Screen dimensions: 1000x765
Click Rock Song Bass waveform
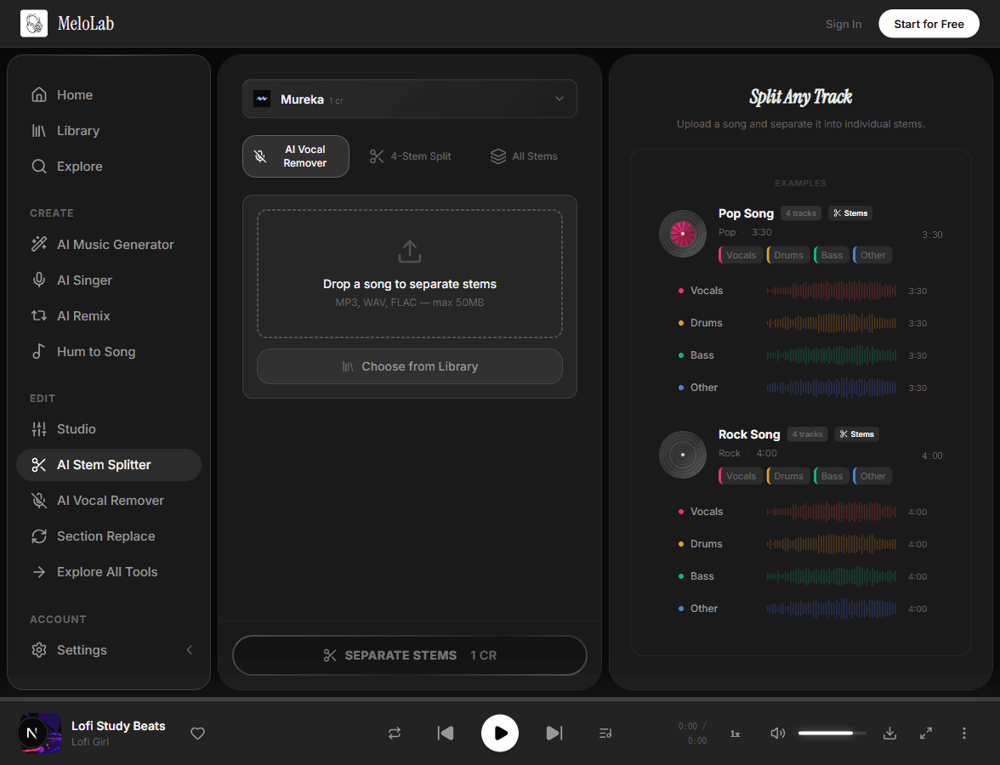tap(831, 576)
